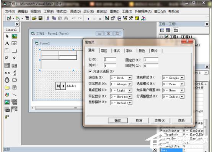Switch to the 样式 tab
Viewport: 212px width, 152px height.
tap(117, 51)
